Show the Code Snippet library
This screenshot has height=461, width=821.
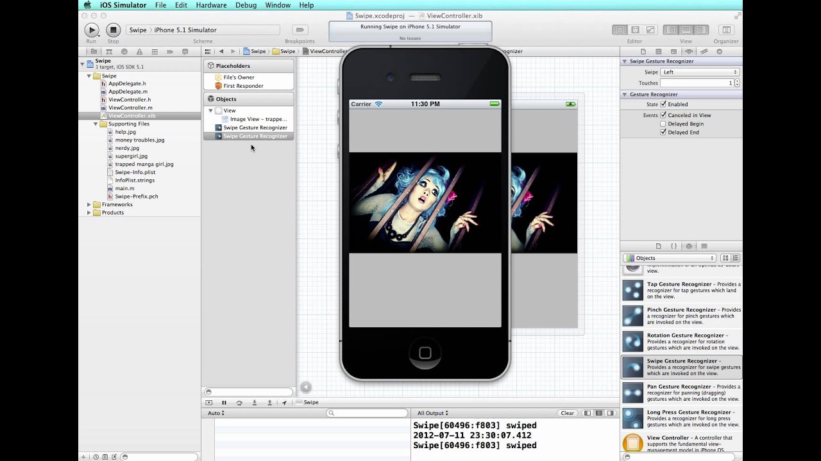673,246
